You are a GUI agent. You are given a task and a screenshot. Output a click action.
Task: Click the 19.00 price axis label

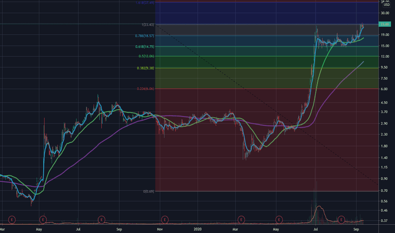click(385, 35)
